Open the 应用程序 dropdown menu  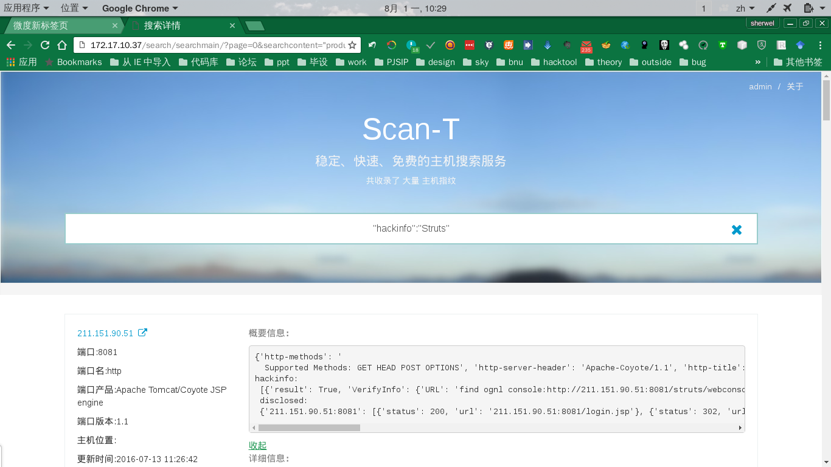pos(23,8)
